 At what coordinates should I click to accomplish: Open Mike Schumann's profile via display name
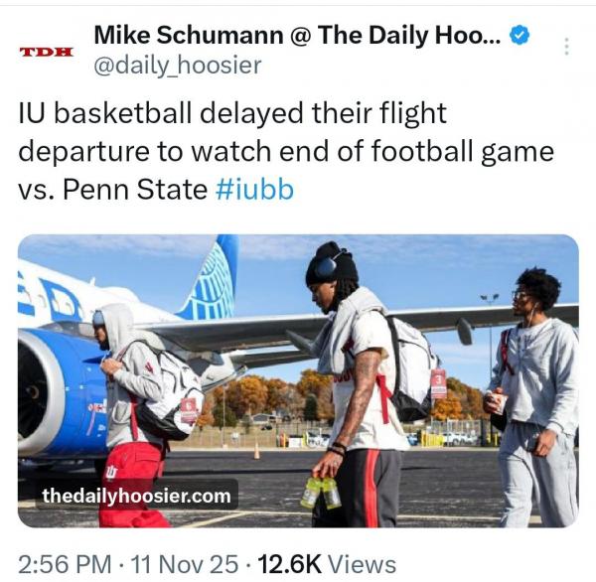pos(298,35)
